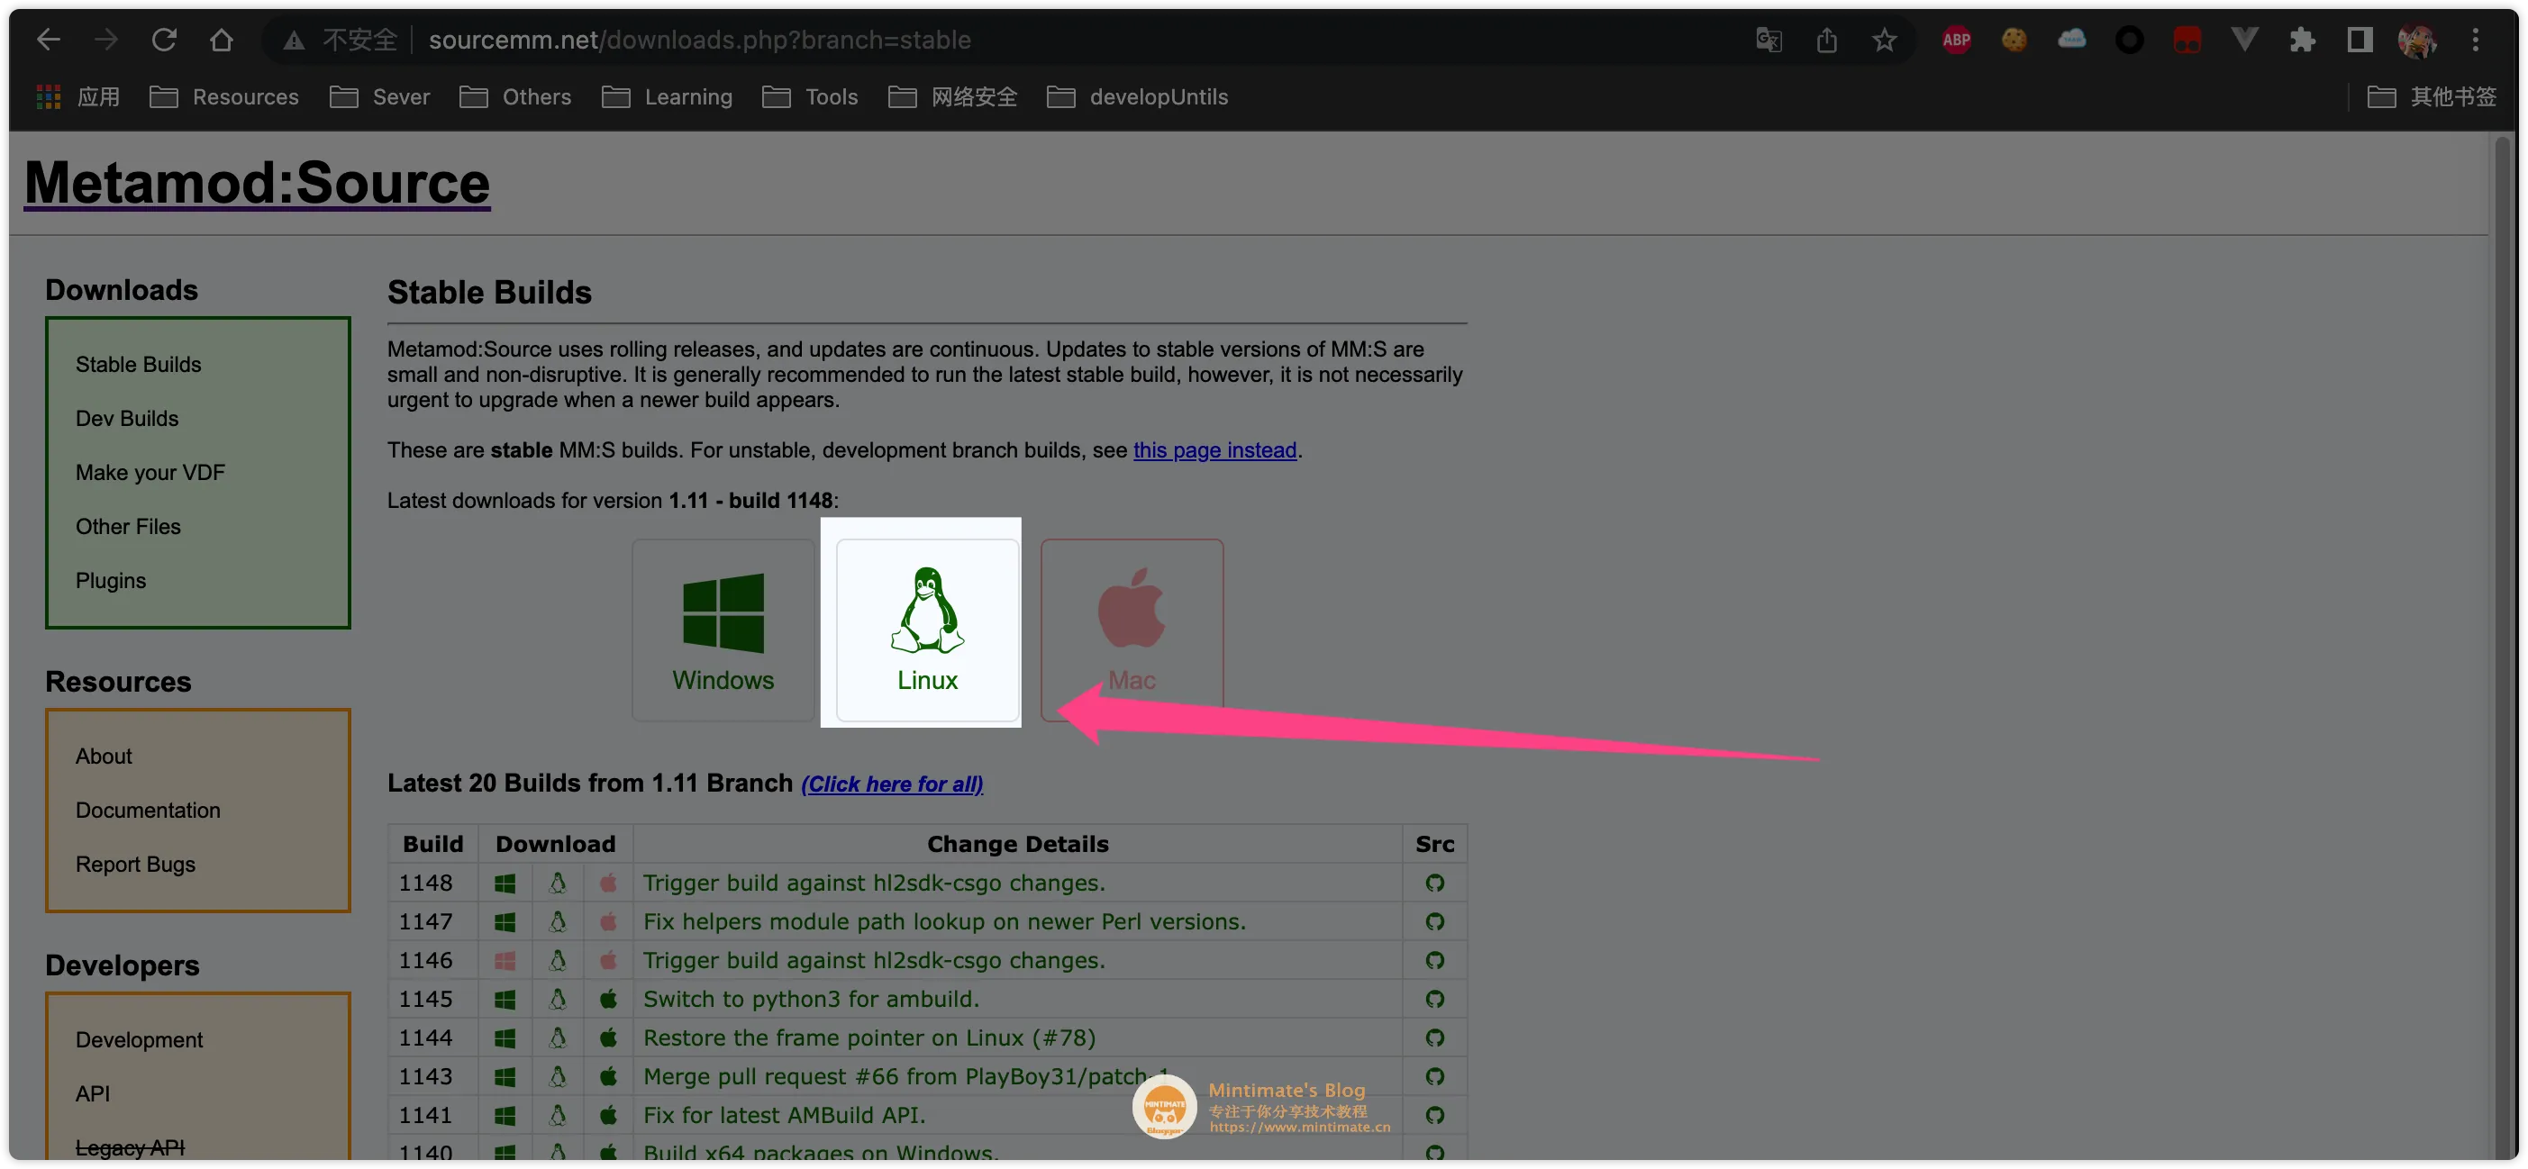Screen dimensions: 2528x1169
Task: Download Windows package for build 1148
Action: click(x=505, y=884)
